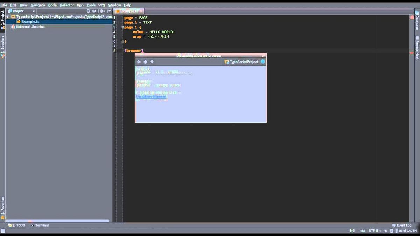Click the Event Log icon
Screen dimensions: 420x236
(394, 225)
